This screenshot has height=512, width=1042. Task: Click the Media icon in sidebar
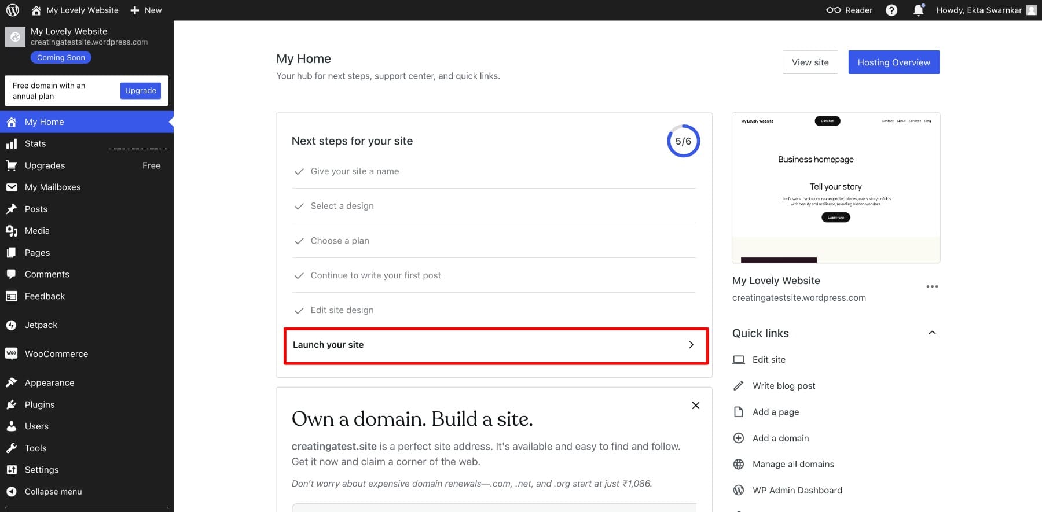pyautogui.click(x=12, y=231)
